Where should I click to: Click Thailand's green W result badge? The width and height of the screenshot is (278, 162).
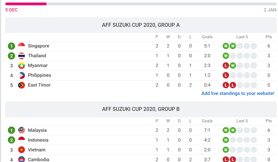coord(226,56)
